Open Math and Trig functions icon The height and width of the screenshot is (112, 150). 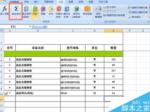tap(76, 9)
